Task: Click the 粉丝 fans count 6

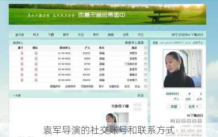Action: [x=189, y=94]
